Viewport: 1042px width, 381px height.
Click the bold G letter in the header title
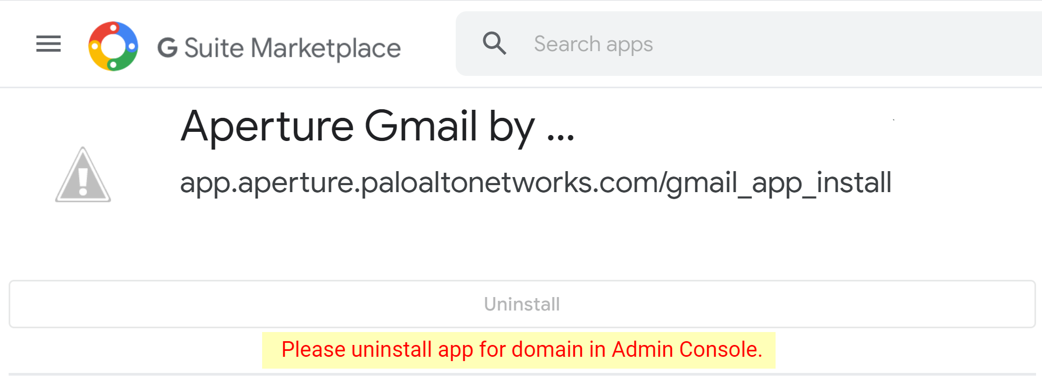(x=168, y=48)
